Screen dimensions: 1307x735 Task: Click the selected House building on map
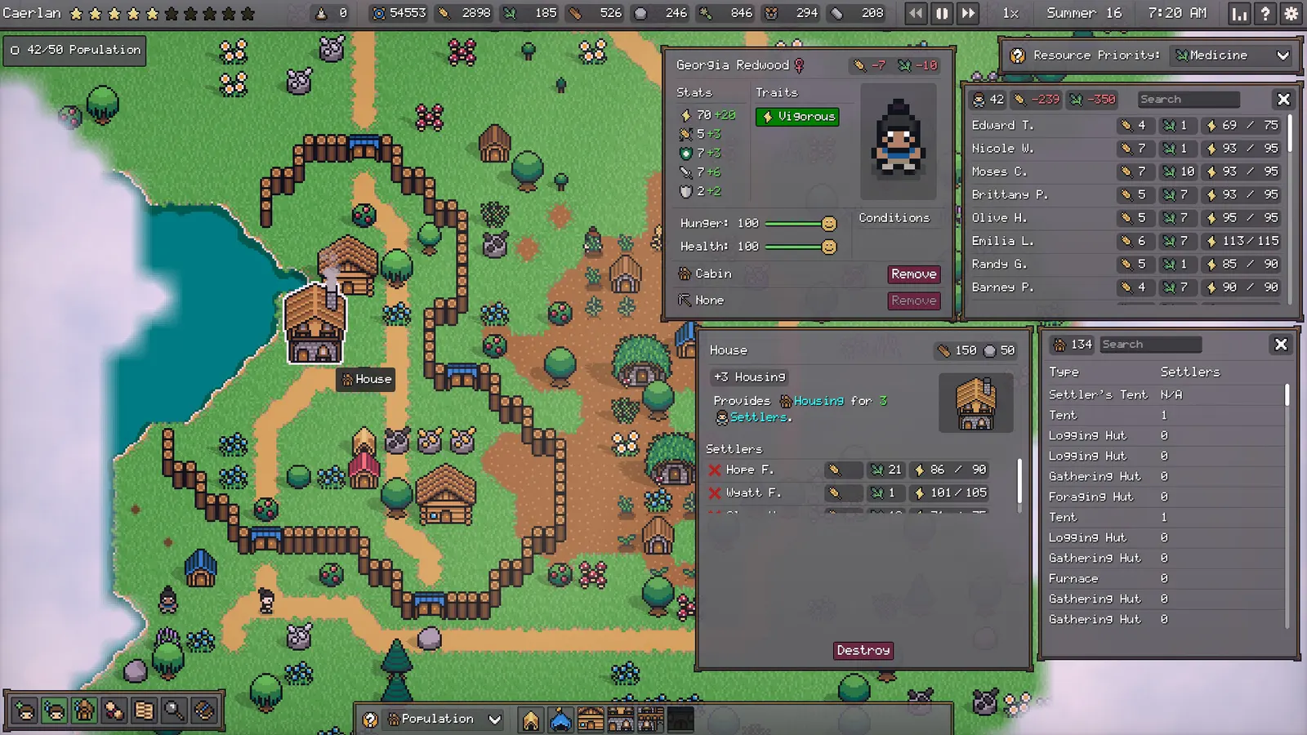pos(315,324)
